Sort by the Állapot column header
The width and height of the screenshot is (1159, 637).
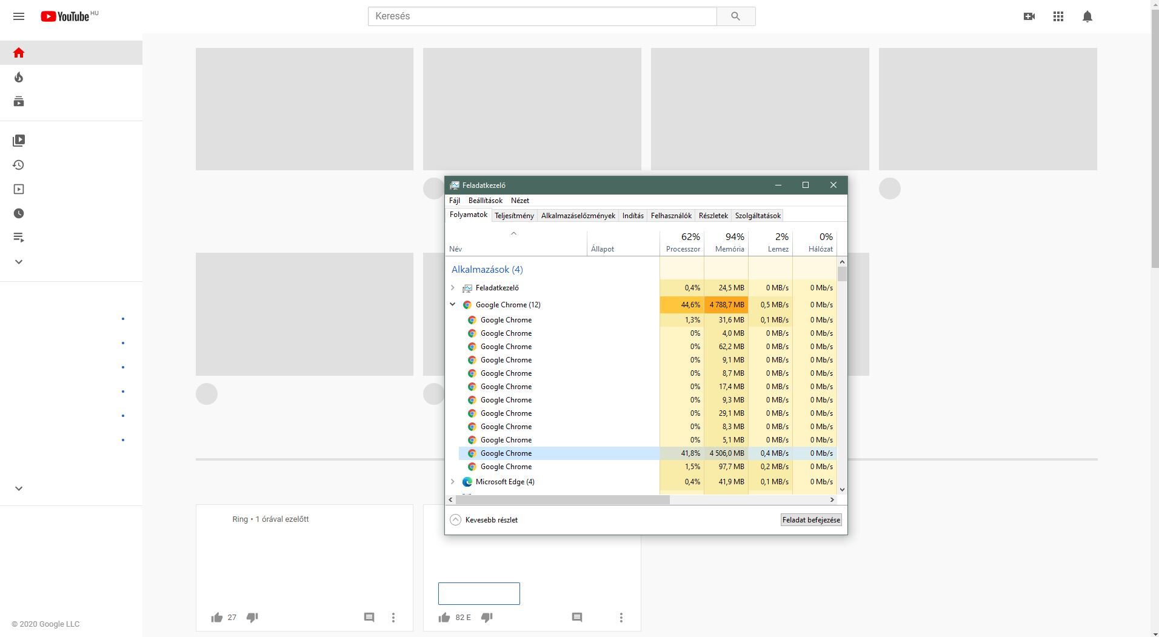click(x=623, y=242)
